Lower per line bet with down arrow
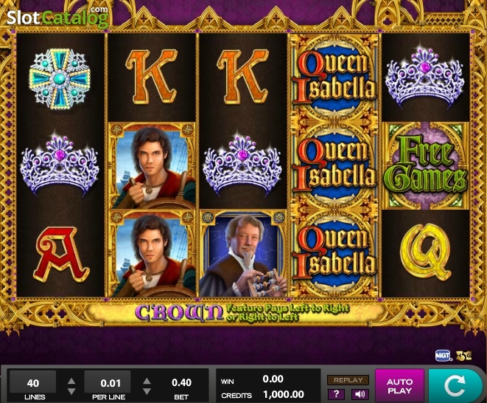The height and width of the screenshot is (403, 487). click(147, 391)
